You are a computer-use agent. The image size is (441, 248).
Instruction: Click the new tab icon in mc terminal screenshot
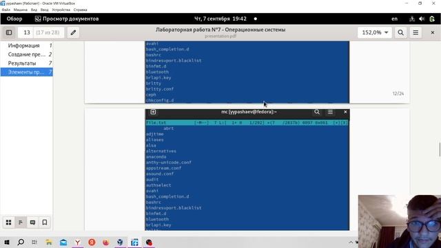[x=153, y=112]
